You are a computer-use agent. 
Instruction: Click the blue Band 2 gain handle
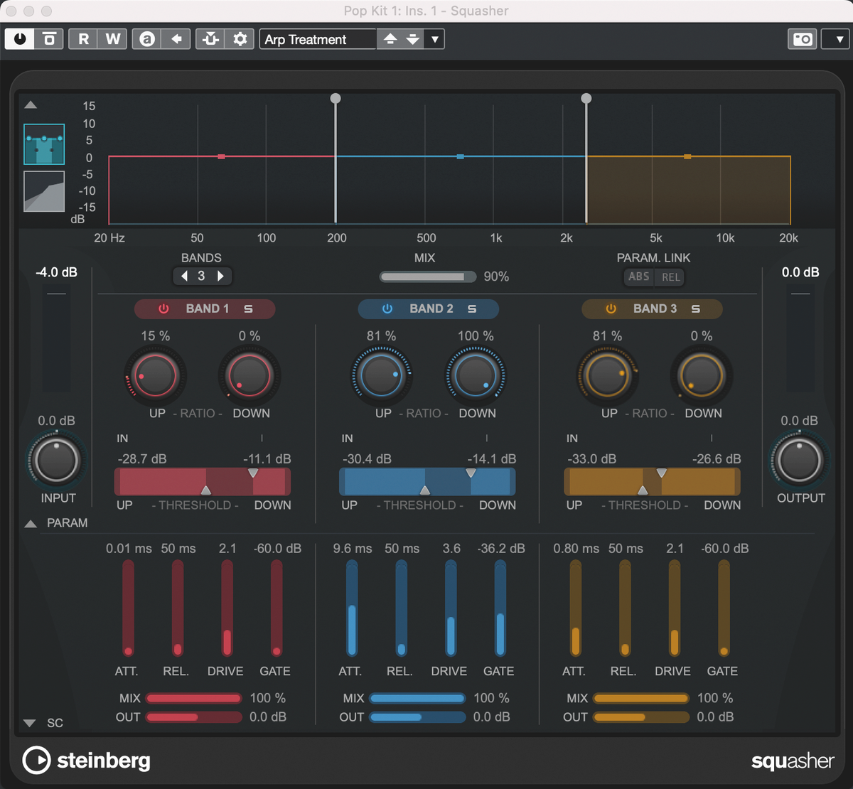[x=461, y=156]
